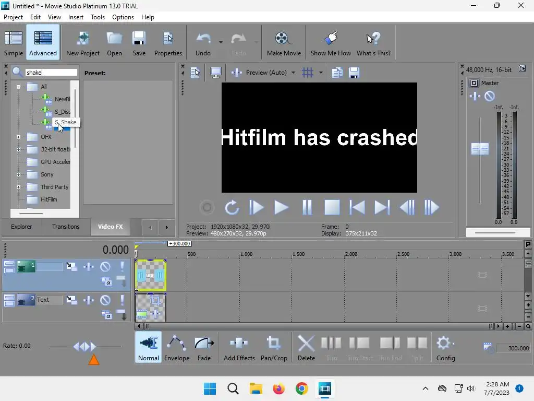Save the project from the main toolbar
Screen dimensions: 534x401
pyautogui.click(x=139, y=43)
